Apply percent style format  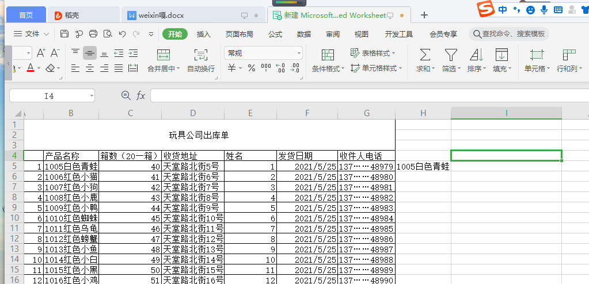pyautogui.click(x=252, y=68)
